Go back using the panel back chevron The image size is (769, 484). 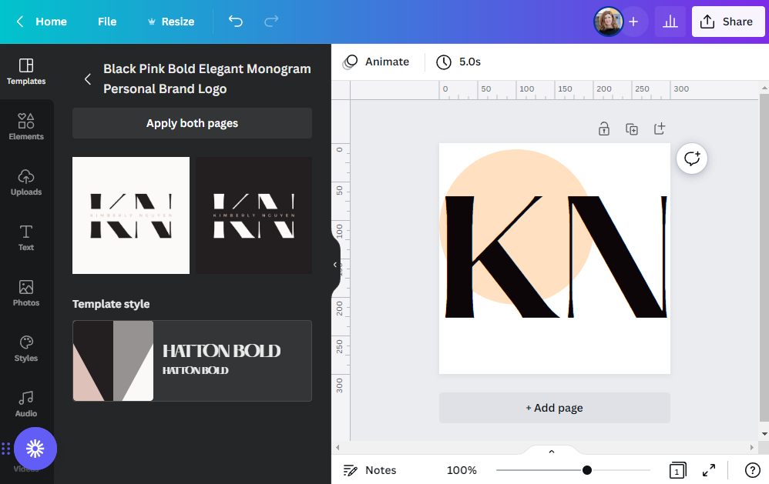[87, 78]
